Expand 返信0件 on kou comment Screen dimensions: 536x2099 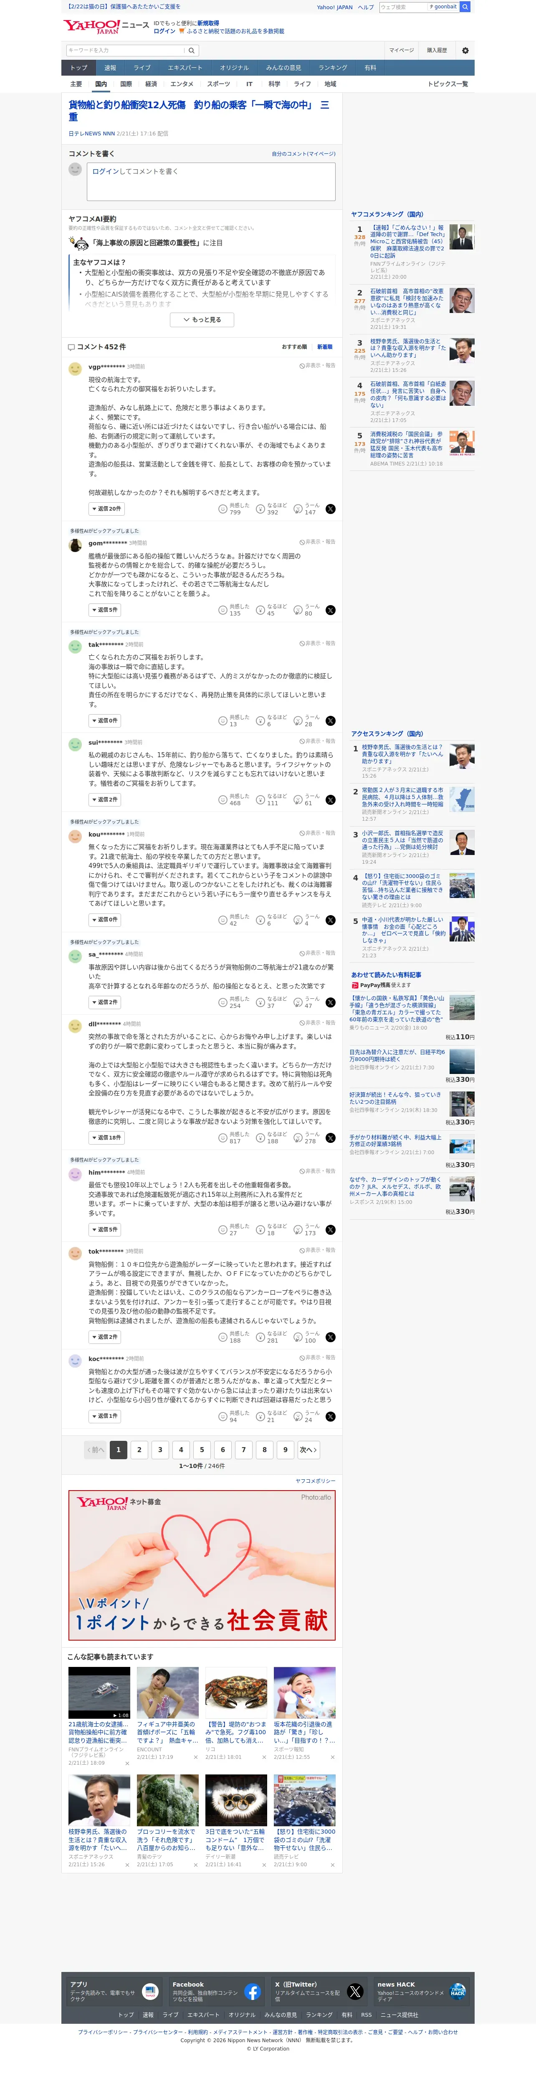[105, 919]
